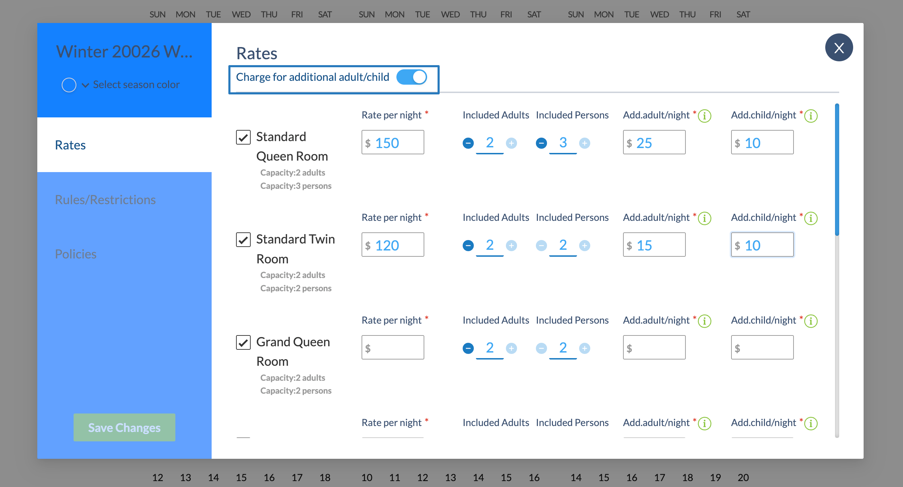
Task: Click info icon beside Standard Queen Add.adult/night
Action: pyautogui.click(x=704, y=116)
